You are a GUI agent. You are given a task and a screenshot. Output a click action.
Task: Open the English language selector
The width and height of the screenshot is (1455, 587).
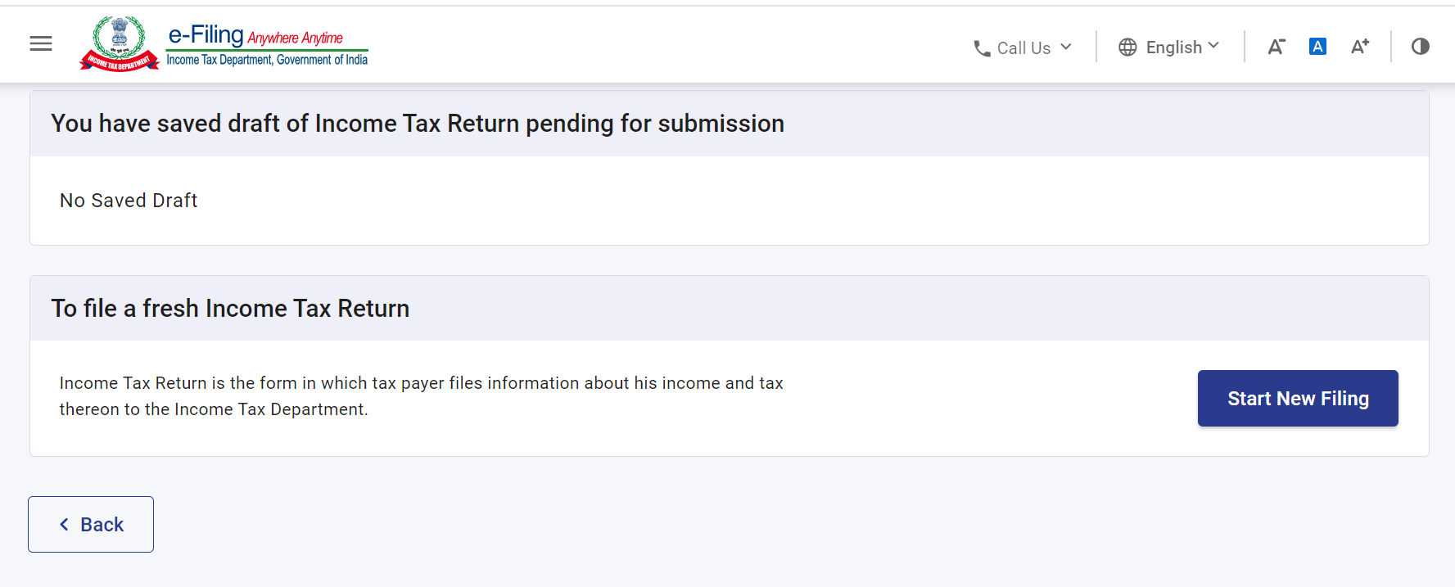[1173, 47]
